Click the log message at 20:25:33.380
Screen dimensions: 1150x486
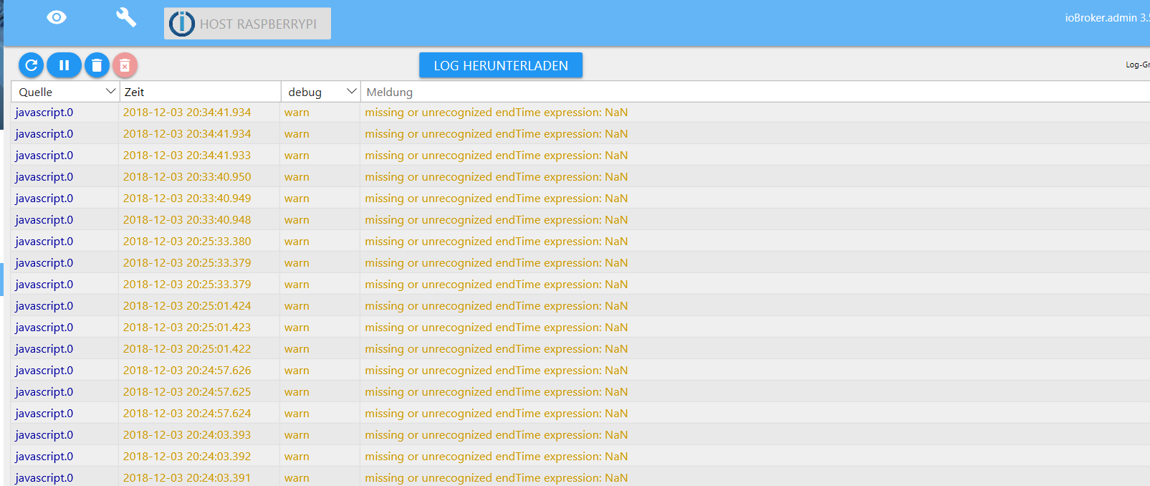pyautogui.click(x=496, y=242)
